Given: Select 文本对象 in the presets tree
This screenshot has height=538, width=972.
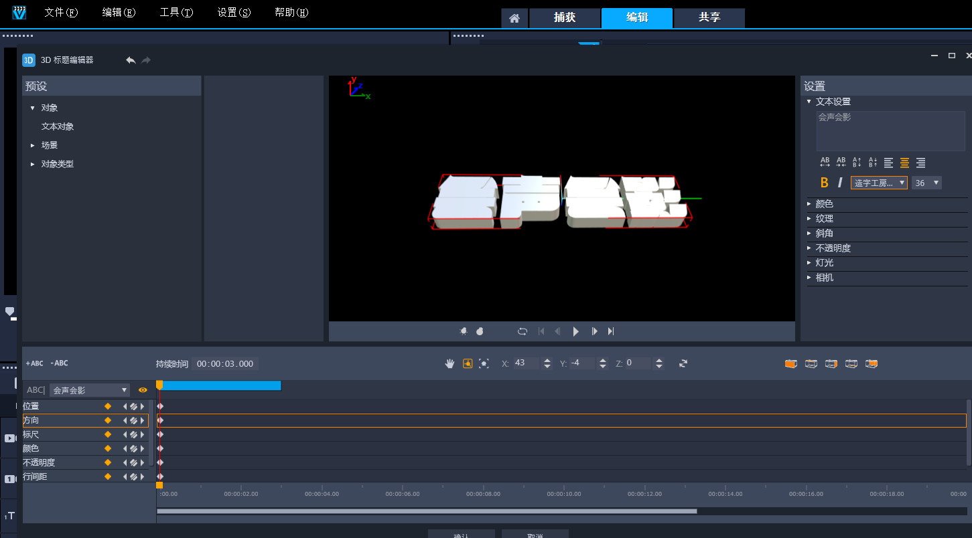Looking at the screenshot, I should [58, 126].
